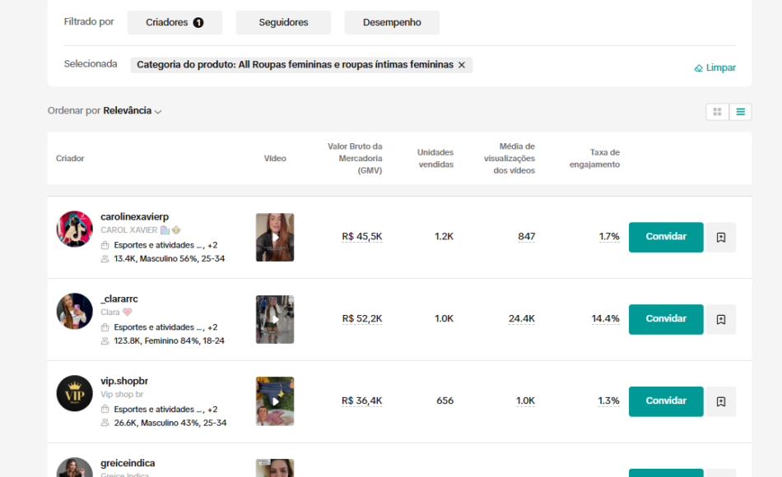Play carolinexavierp's video thumbnail
This screenshot has height=477, width=782.
pyautogui.click(x=274, y=238)
